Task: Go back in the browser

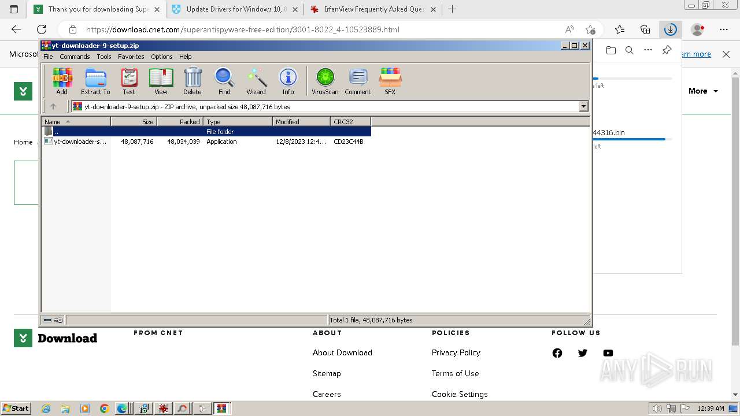Action: coord(16,29)
